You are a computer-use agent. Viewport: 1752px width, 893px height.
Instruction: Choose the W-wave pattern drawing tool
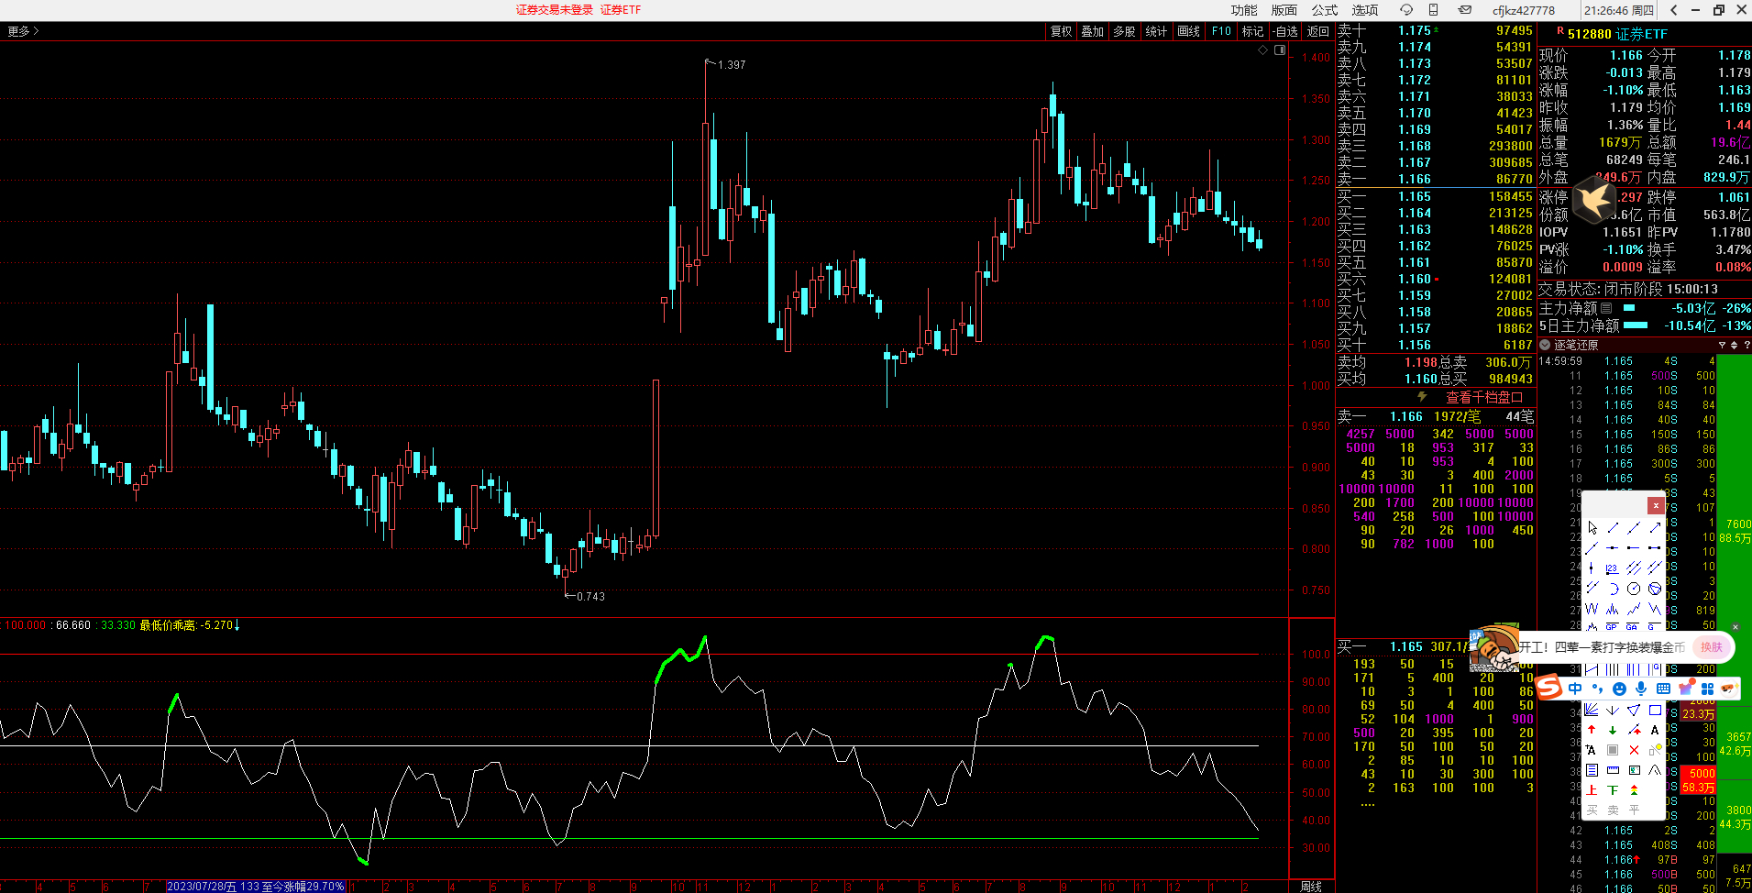[1592, 609]
